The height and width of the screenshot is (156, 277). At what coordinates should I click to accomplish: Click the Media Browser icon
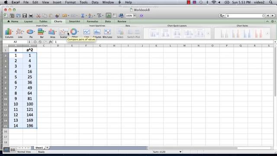point(121,16)
